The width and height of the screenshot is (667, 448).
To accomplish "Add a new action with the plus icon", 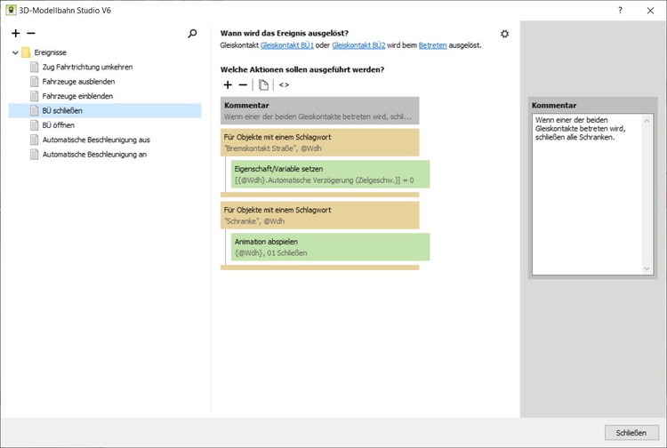I will [228, 85].
